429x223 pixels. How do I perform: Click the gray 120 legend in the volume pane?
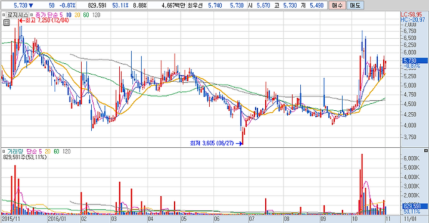click(x=67, y=151)
